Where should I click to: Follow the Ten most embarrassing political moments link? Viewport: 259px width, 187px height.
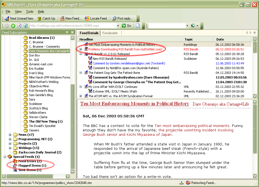click(192, 126)
